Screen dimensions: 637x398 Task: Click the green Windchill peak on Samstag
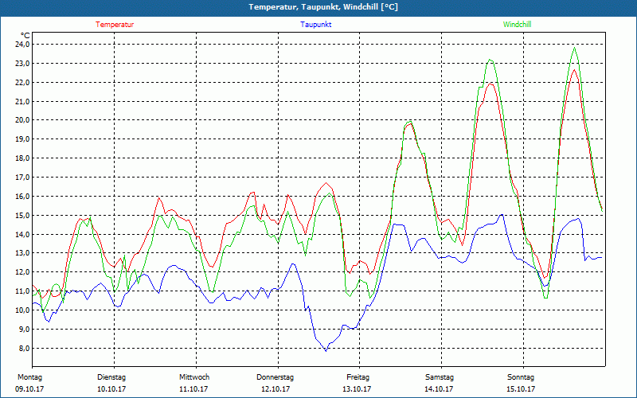(490, 60)
